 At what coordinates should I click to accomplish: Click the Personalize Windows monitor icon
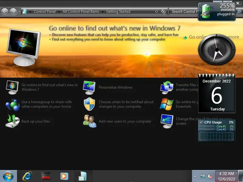tap(89, 87)
